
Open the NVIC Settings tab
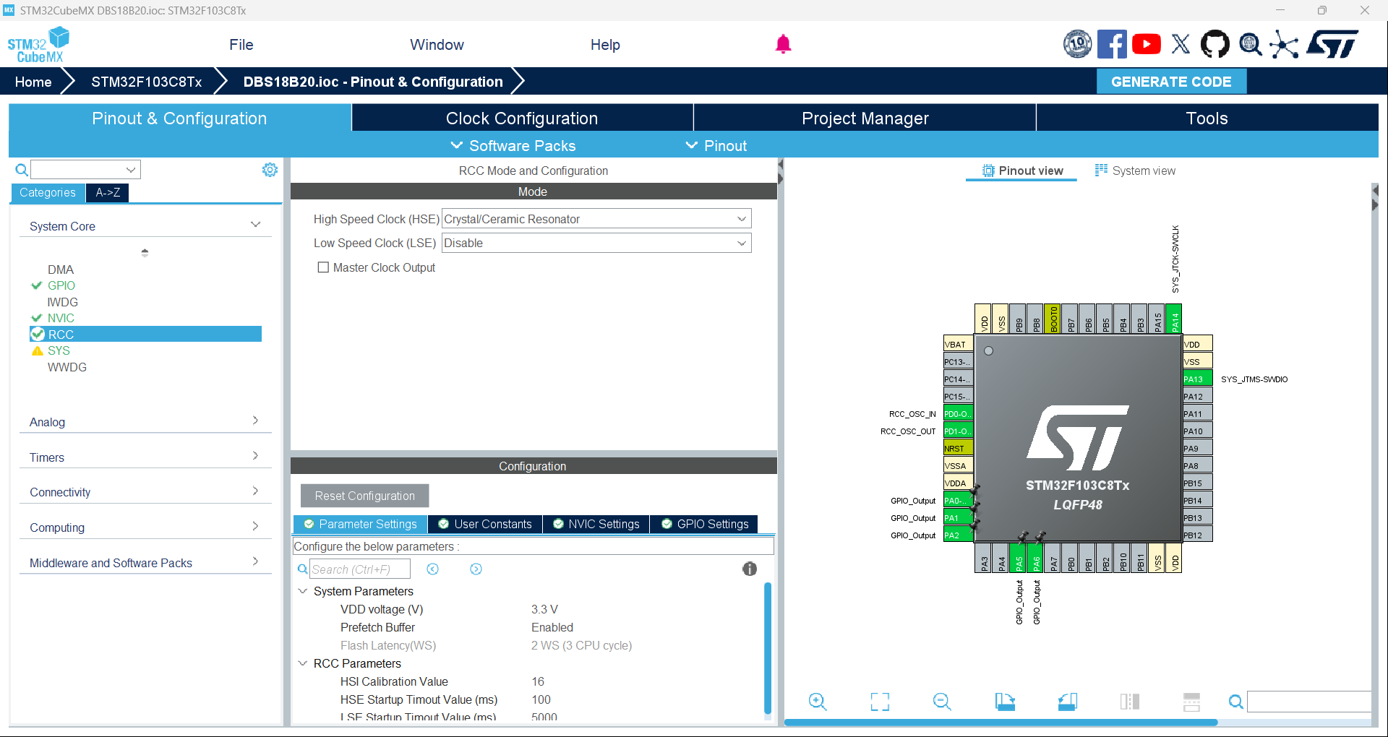point(596,524)
